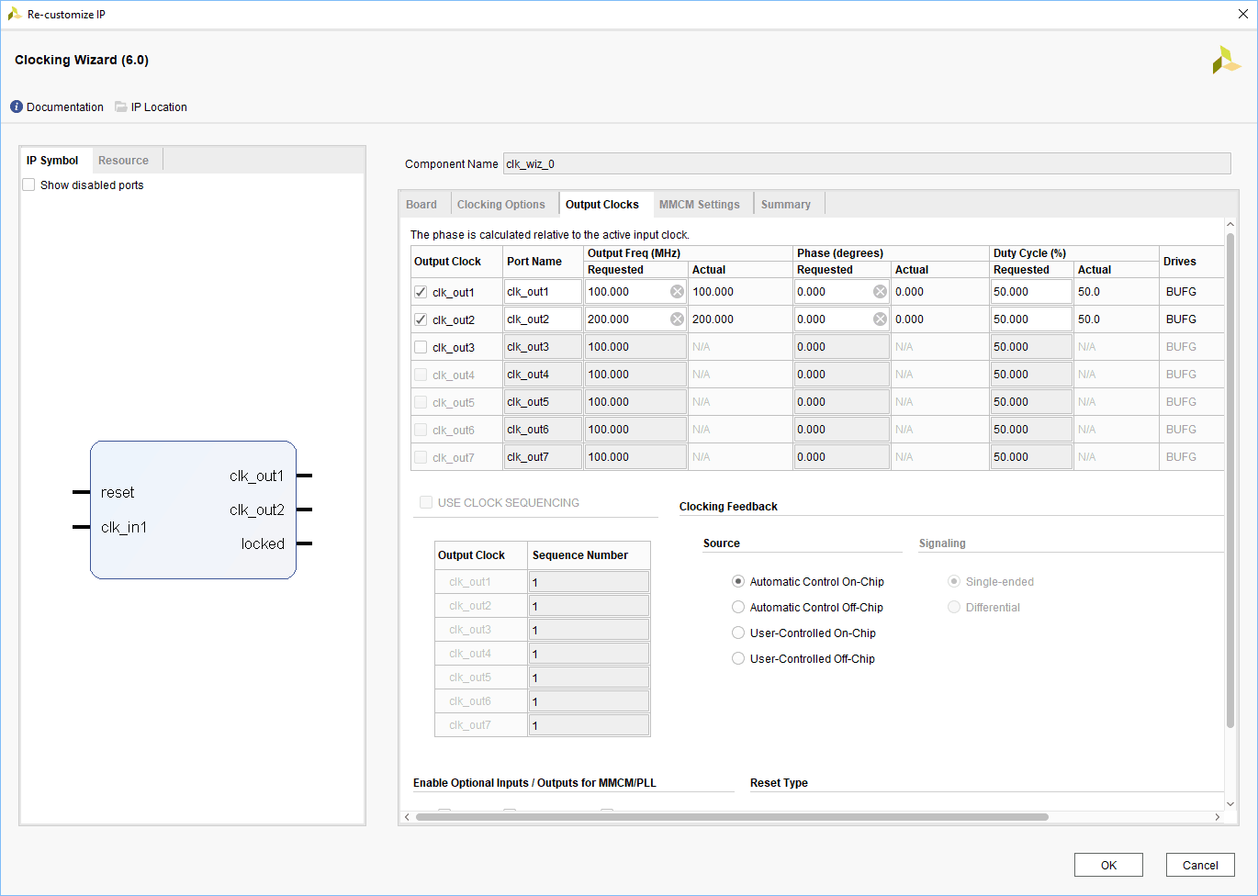Open the Clocking Options tab
Image resolution: width=1258 pixels, height=896 pixels.
coord(500,205)
